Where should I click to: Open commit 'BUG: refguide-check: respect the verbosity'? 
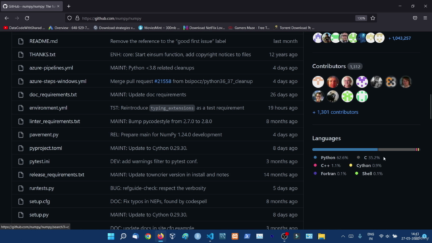click(158, 188)
